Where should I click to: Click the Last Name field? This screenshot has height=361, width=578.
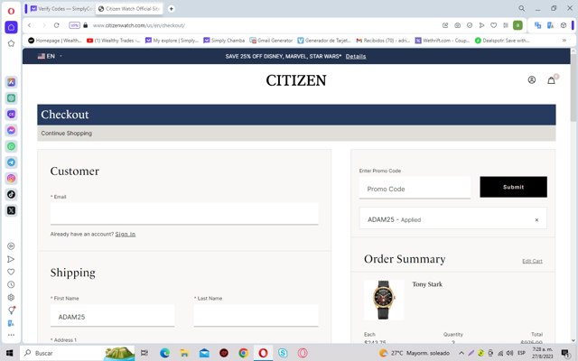click(x=256, y=315)
